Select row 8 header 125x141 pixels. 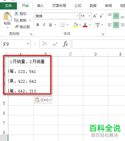[4, 130]
